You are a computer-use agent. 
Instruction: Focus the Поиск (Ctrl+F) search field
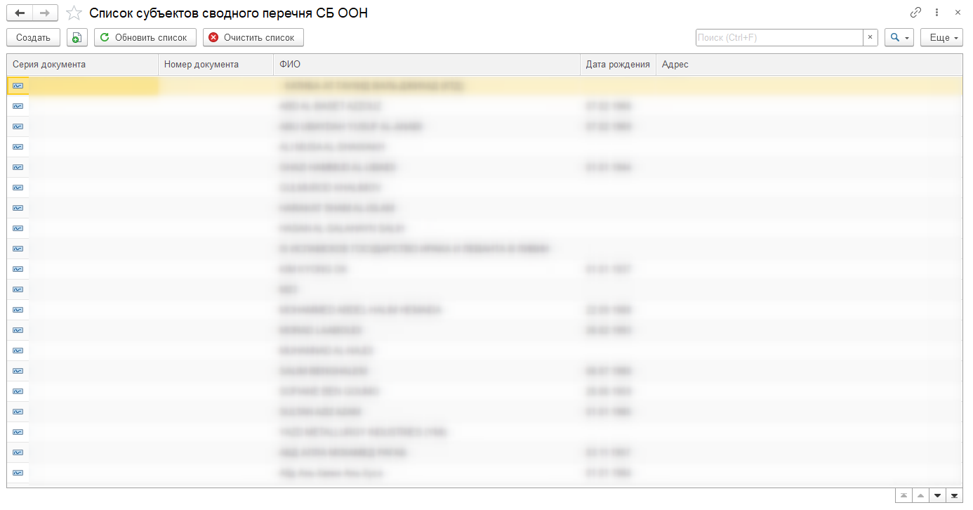coord(779,37)
